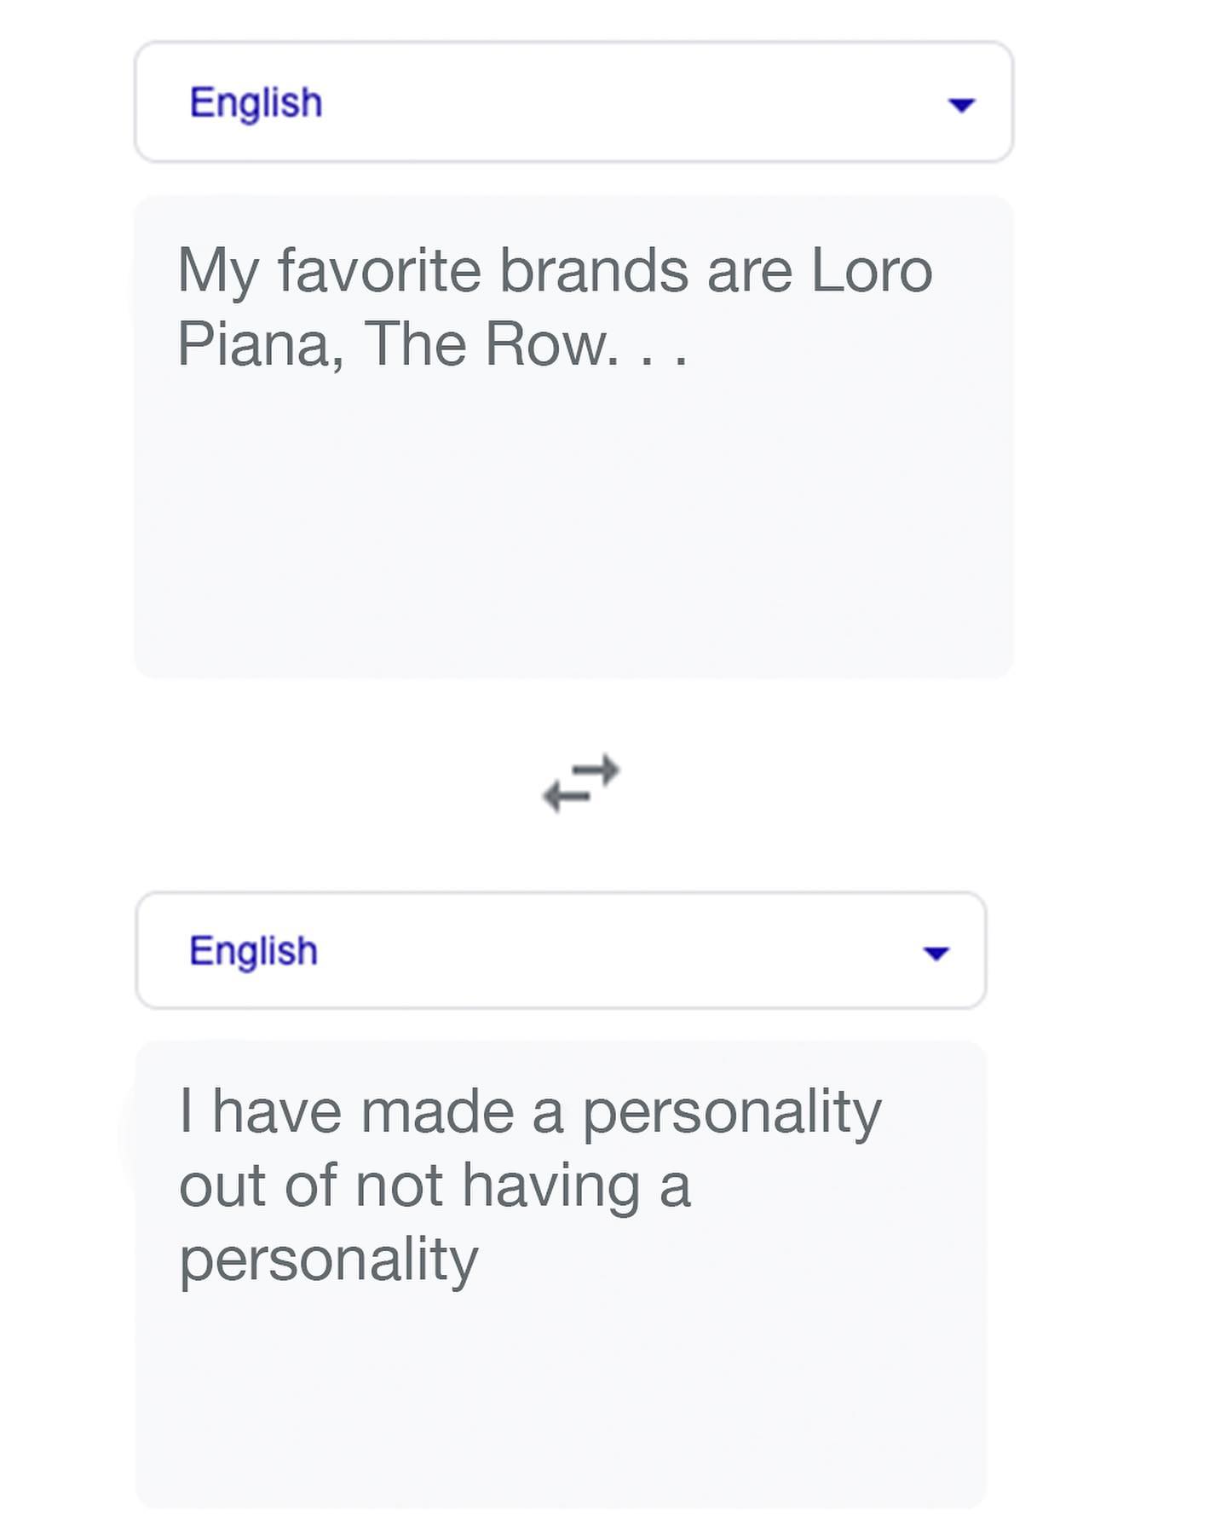Click the line "My favorite brands are Loro"
1227x1534 pixels.
(x=554, y=271)
